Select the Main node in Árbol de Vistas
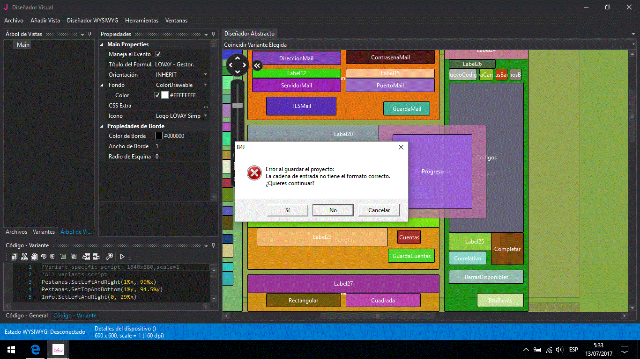This screenshot has height=359, width=640. click(x=23, y=45)
